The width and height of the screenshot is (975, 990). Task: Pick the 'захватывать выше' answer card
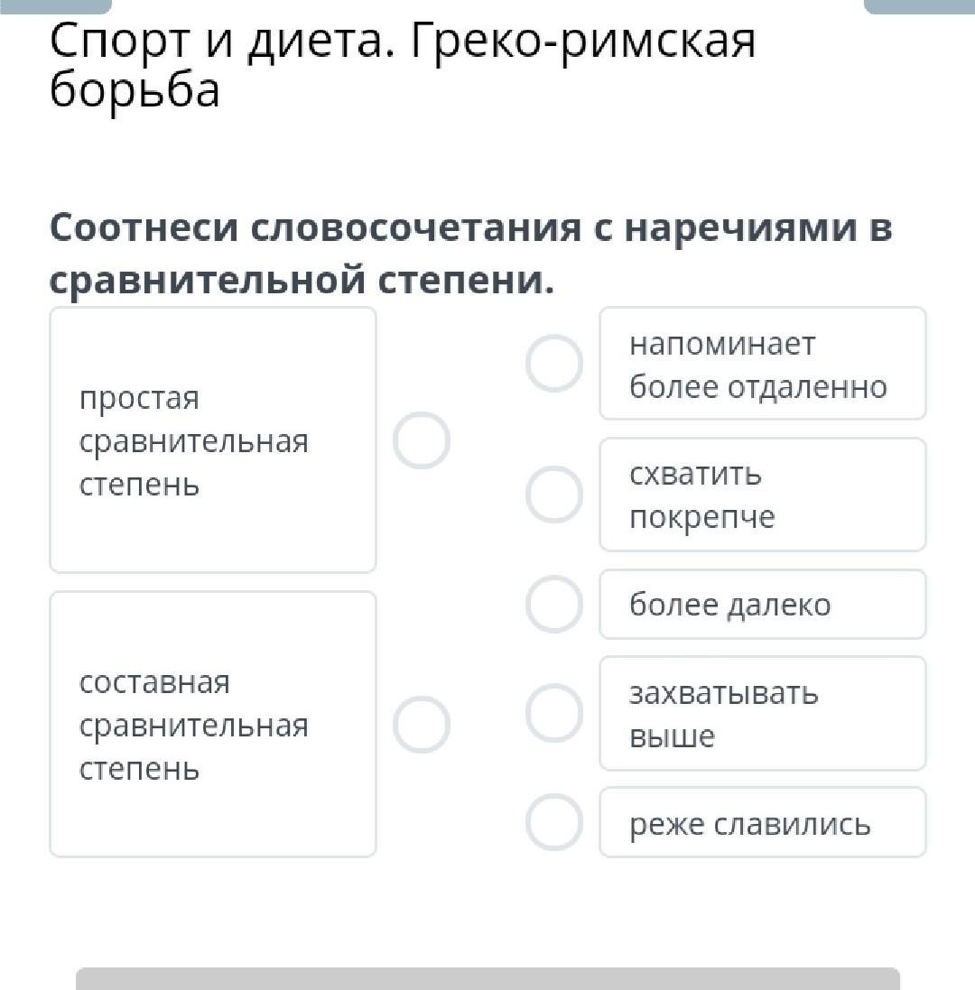[762, 713]
